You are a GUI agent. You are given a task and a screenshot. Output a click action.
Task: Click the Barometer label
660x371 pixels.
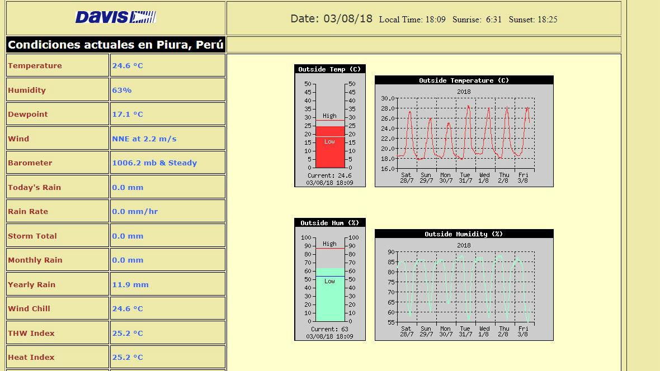(30, 163)
